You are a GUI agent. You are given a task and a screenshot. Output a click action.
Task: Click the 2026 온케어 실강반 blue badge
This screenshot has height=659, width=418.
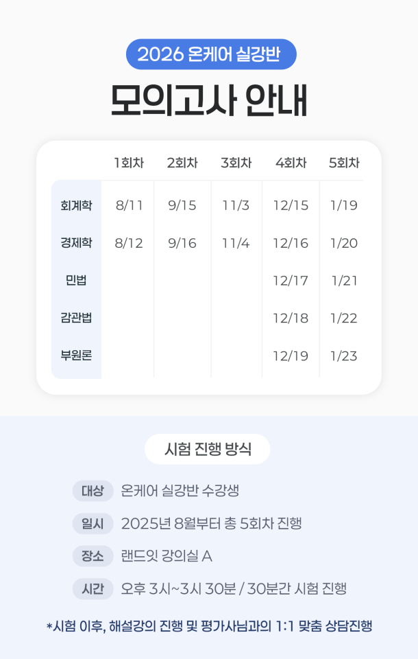211,54
